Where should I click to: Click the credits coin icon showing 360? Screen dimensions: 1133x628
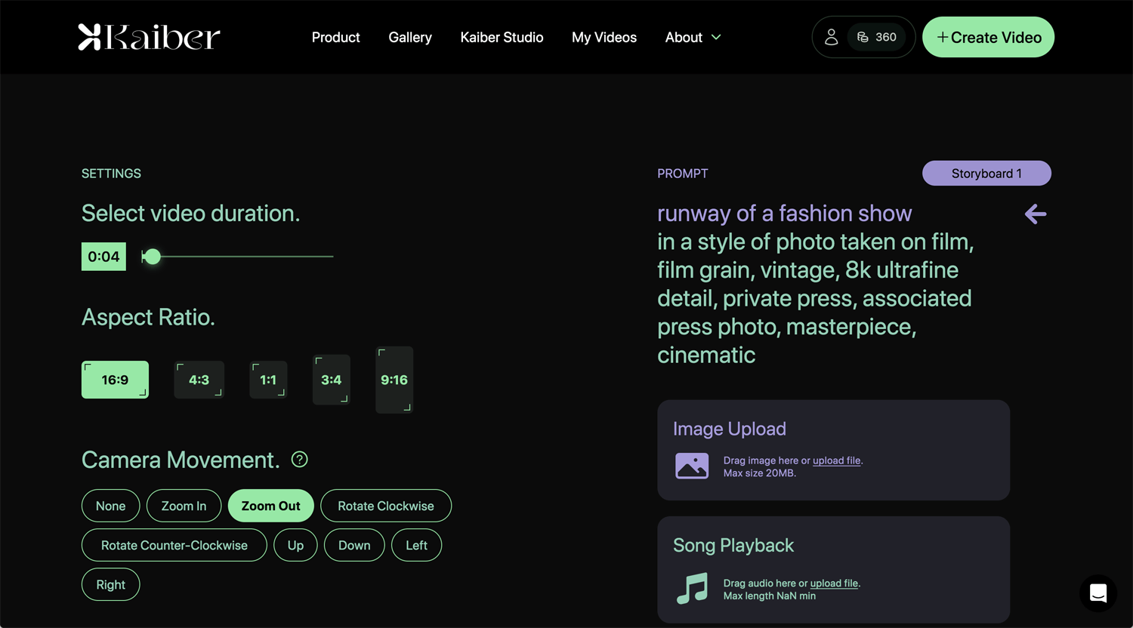(x=863, y=37)
